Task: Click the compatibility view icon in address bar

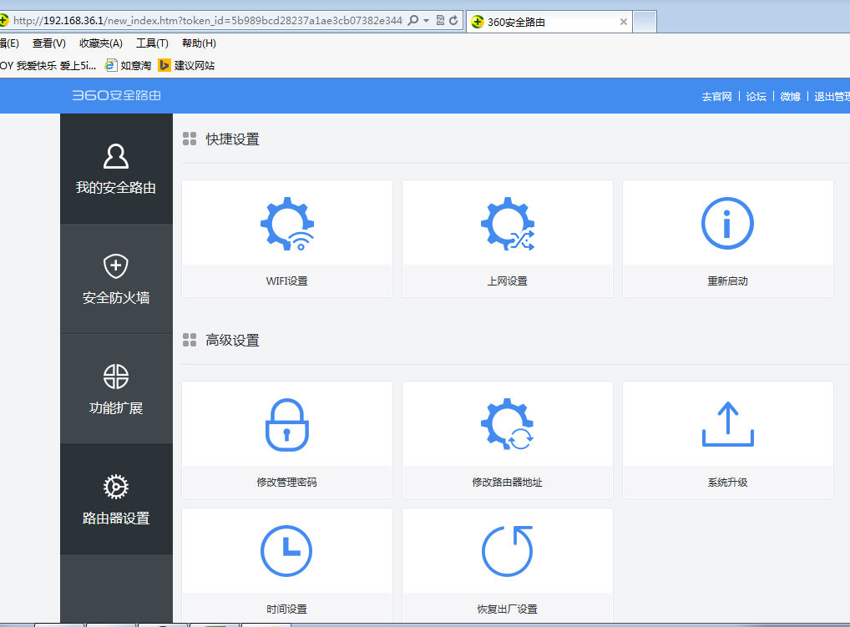Action: 440,21
